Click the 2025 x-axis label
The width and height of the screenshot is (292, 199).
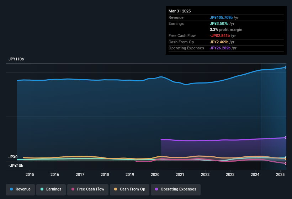[280, 174]
